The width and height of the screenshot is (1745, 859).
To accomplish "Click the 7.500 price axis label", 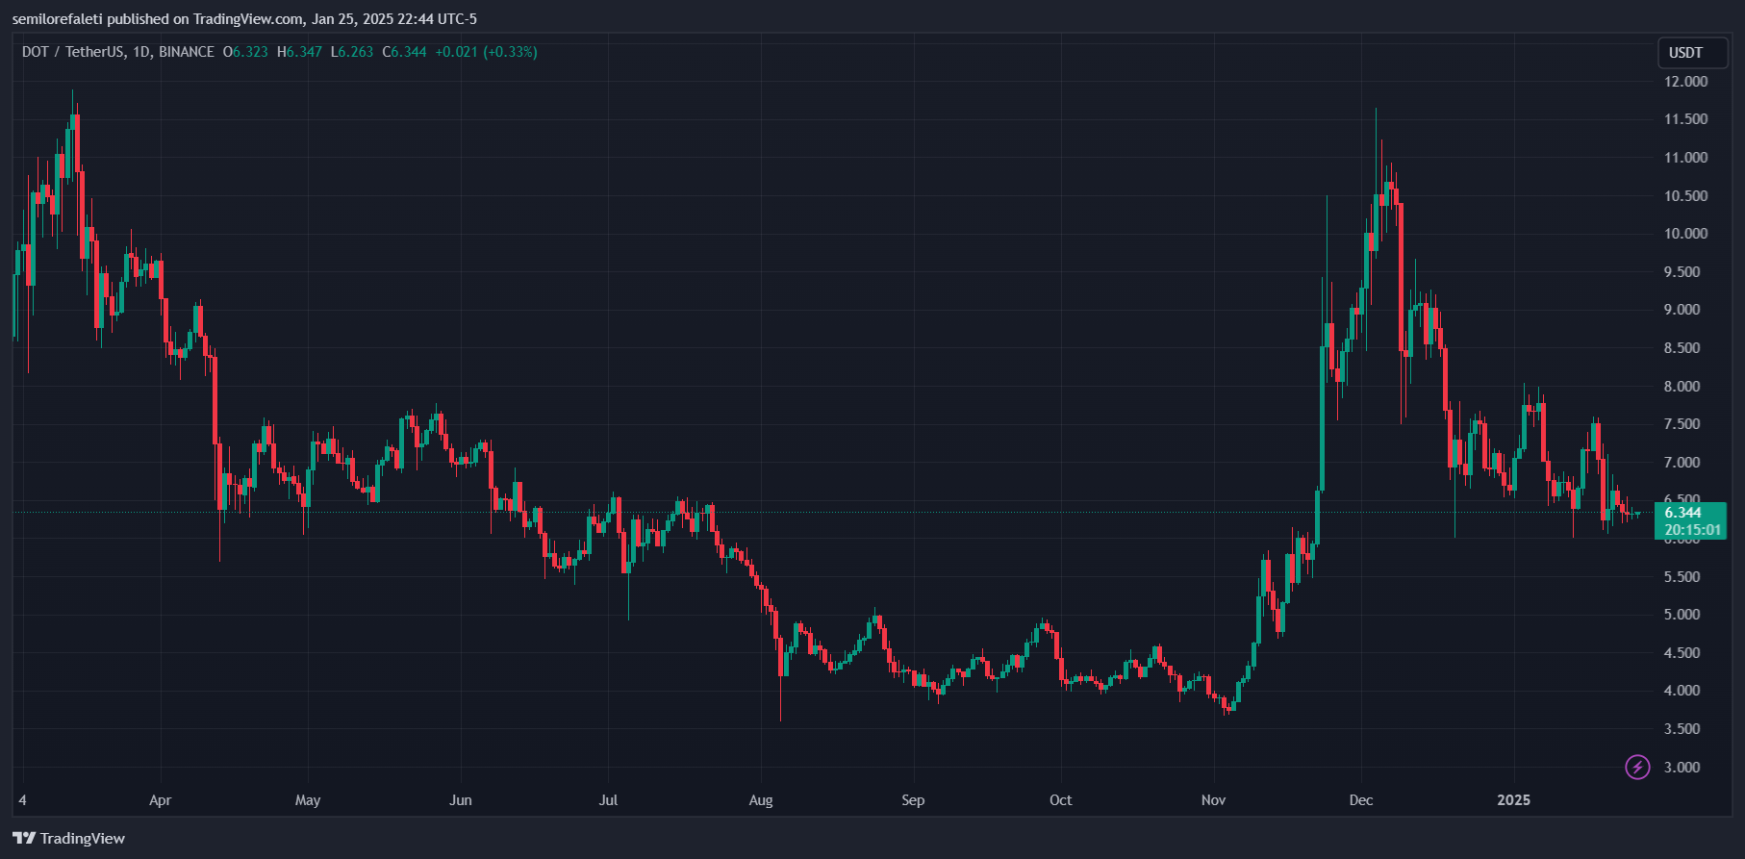I will click(1682, 424).
